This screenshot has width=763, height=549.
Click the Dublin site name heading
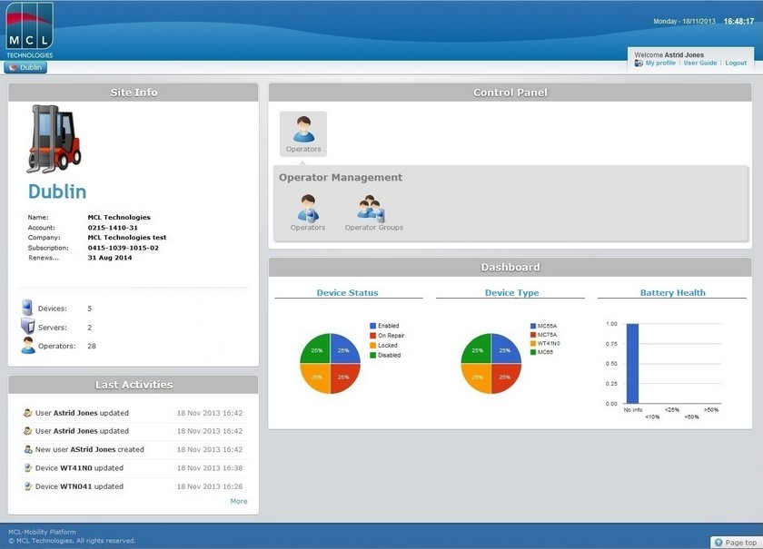click(57, 191)
